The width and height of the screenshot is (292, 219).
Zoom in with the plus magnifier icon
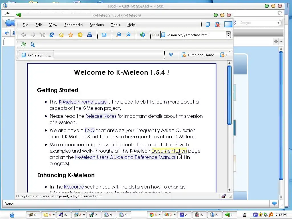[119, 35]
